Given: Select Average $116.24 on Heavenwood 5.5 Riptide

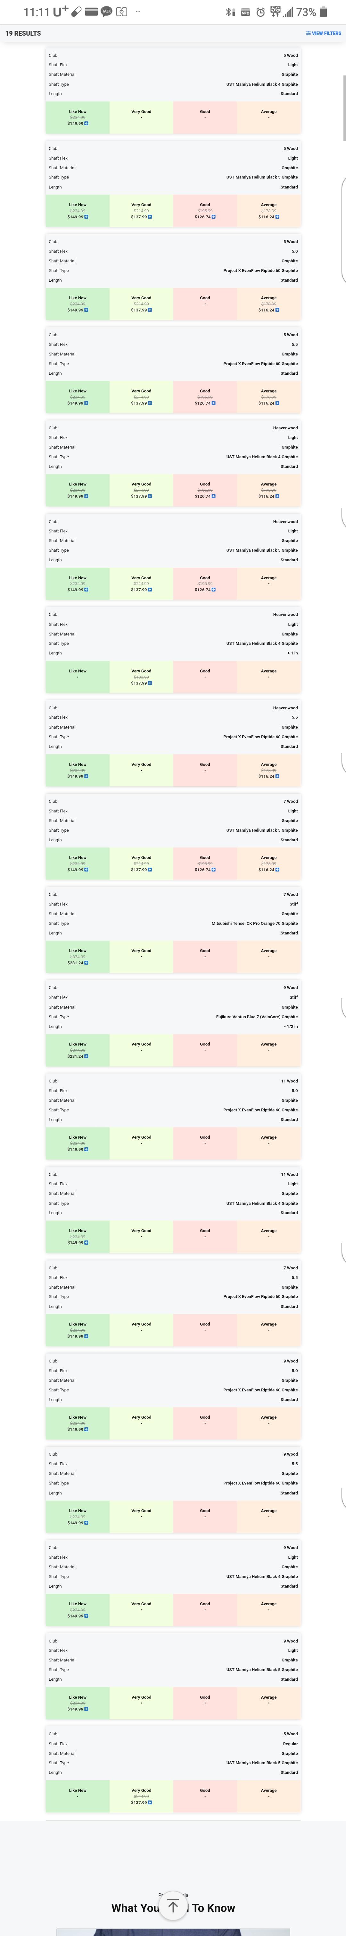Looking at the screenshot, I should [267, 776].
